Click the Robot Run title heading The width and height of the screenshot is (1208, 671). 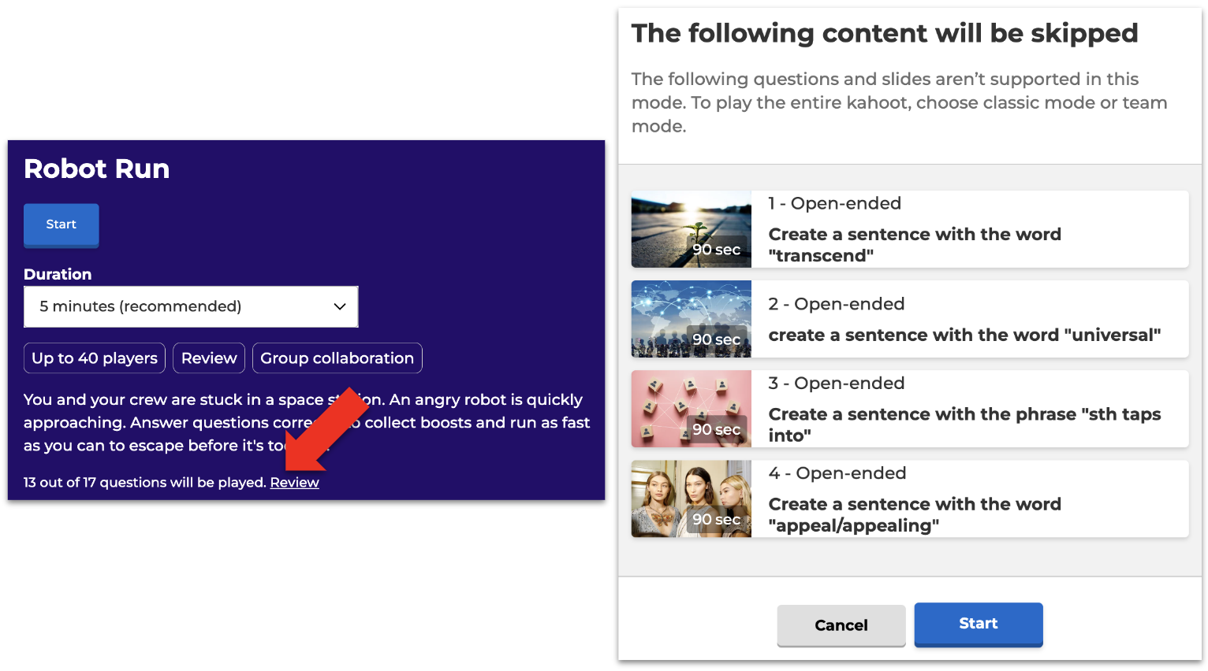(97, 169)
